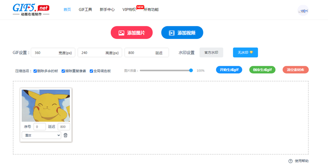The height and width of the screenshot is (167, 328).
Task: Select 无水印 watermark option
Action: pos(245,52)
